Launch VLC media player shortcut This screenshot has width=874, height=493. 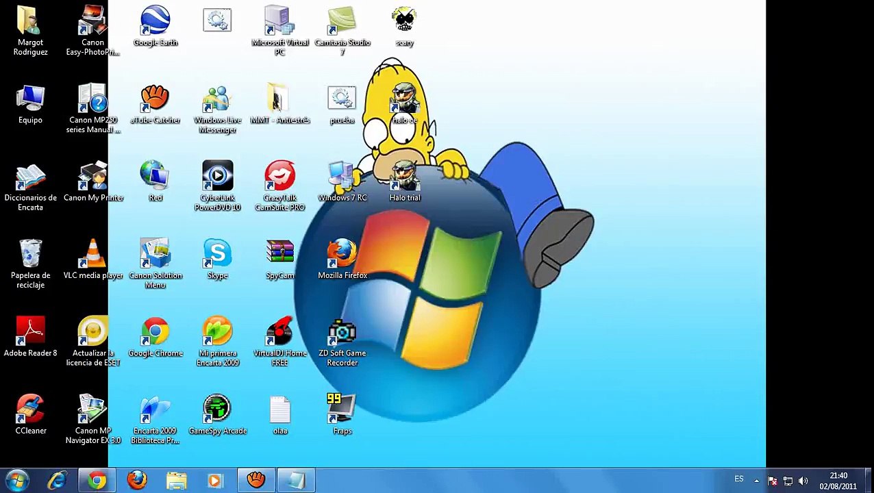(x=93, y=259)
